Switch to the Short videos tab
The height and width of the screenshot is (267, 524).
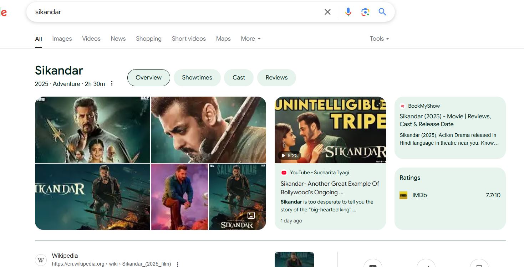click(189, 38)
